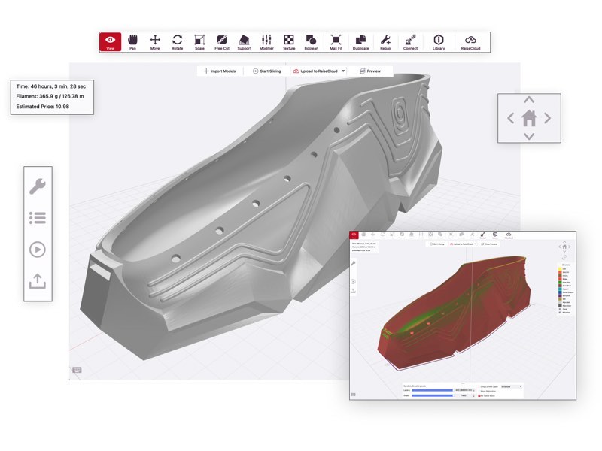Click the home view navigation icon
Screen dimensions: 602x451
tap(529, 117)
